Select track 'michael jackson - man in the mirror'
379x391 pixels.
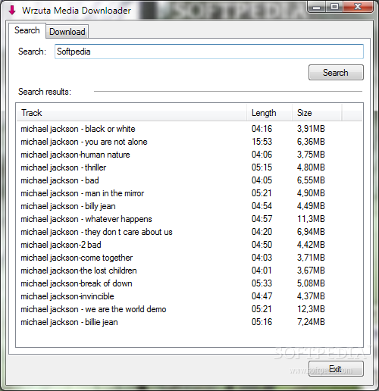tap(83, 193)
